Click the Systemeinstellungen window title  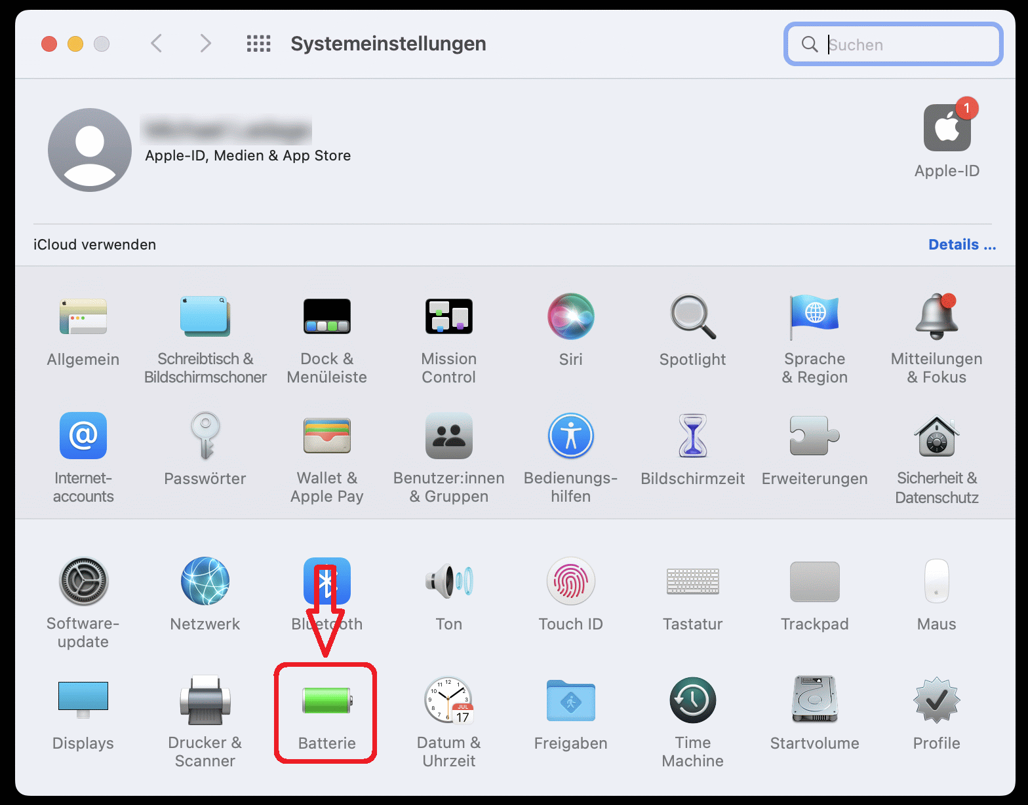[x=388, y=43]
